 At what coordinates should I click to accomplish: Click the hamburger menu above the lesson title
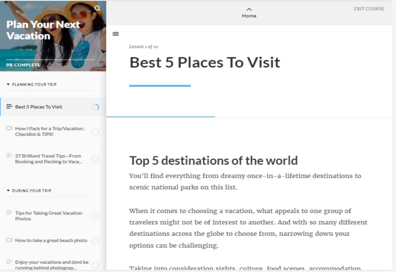tap(115, 33)
